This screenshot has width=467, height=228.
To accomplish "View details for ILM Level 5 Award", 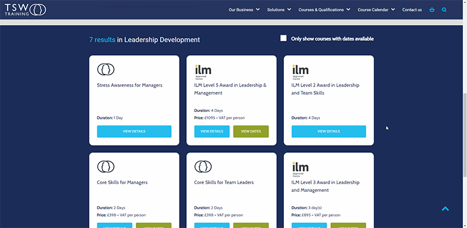I will pos(212,131).
